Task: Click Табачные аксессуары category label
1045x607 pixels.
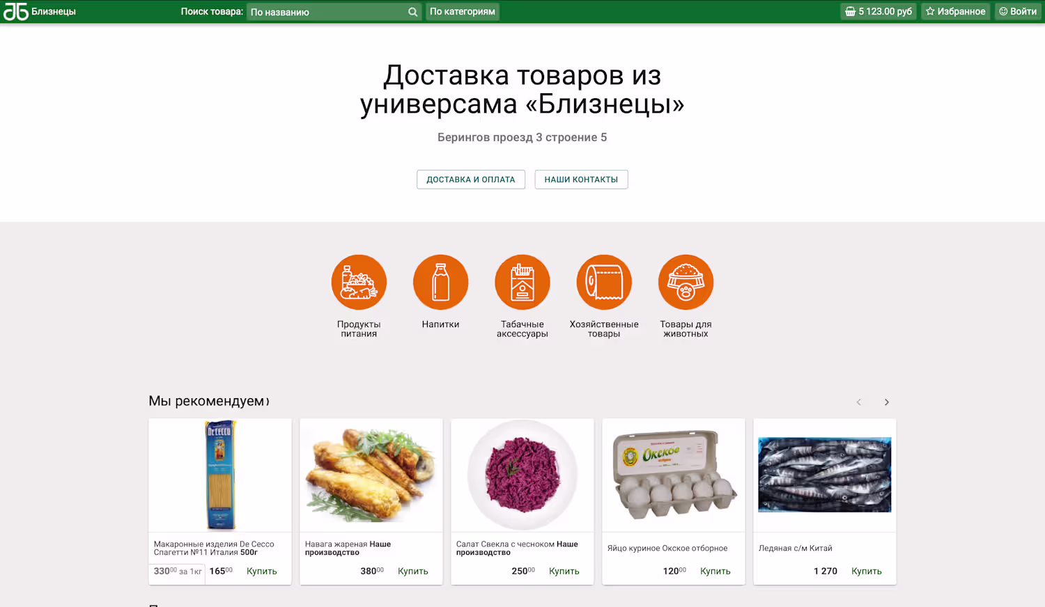Action: [x=522, y=329]
